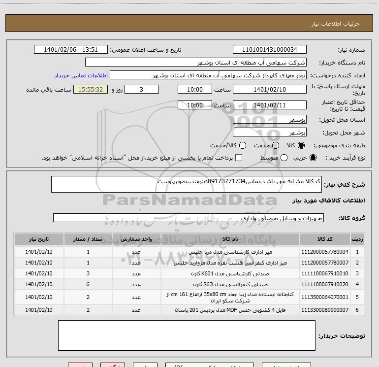
Task: Click item code 1112000057780004
Action: tap(325, 252)
